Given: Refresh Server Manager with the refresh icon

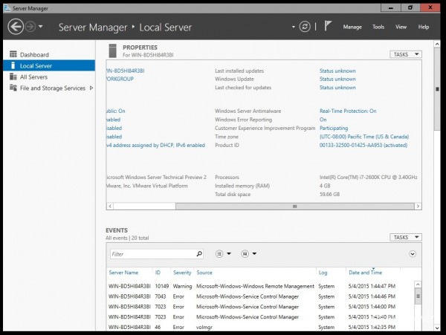Looking at the screenshot, I should tap(304, 27).
